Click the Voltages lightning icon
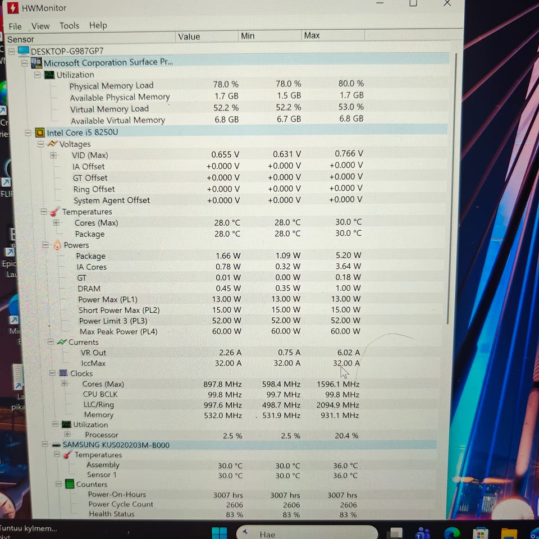The width and height of the screenshot is (539, 539). [52, 144]
